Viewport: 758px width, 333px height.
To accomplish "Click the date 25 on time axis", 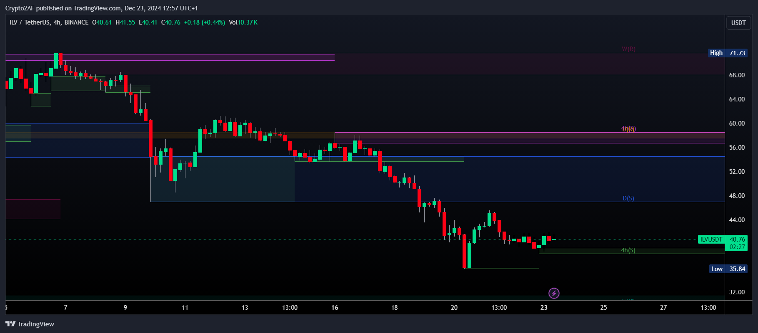I will point(603,308).
